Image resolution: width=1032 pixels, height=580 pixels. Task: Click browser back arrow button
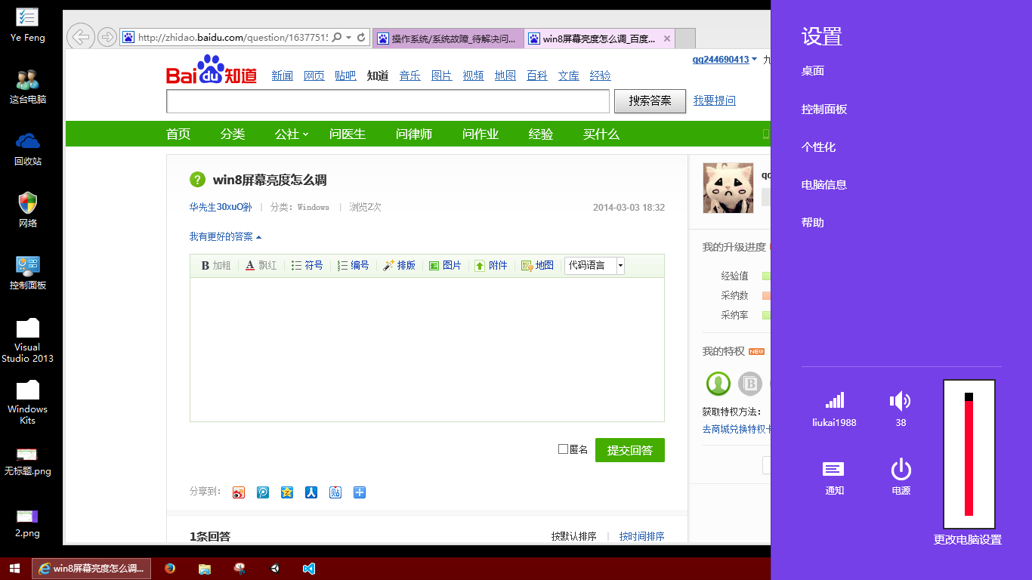pyautogui.click(x=80, y=36)
